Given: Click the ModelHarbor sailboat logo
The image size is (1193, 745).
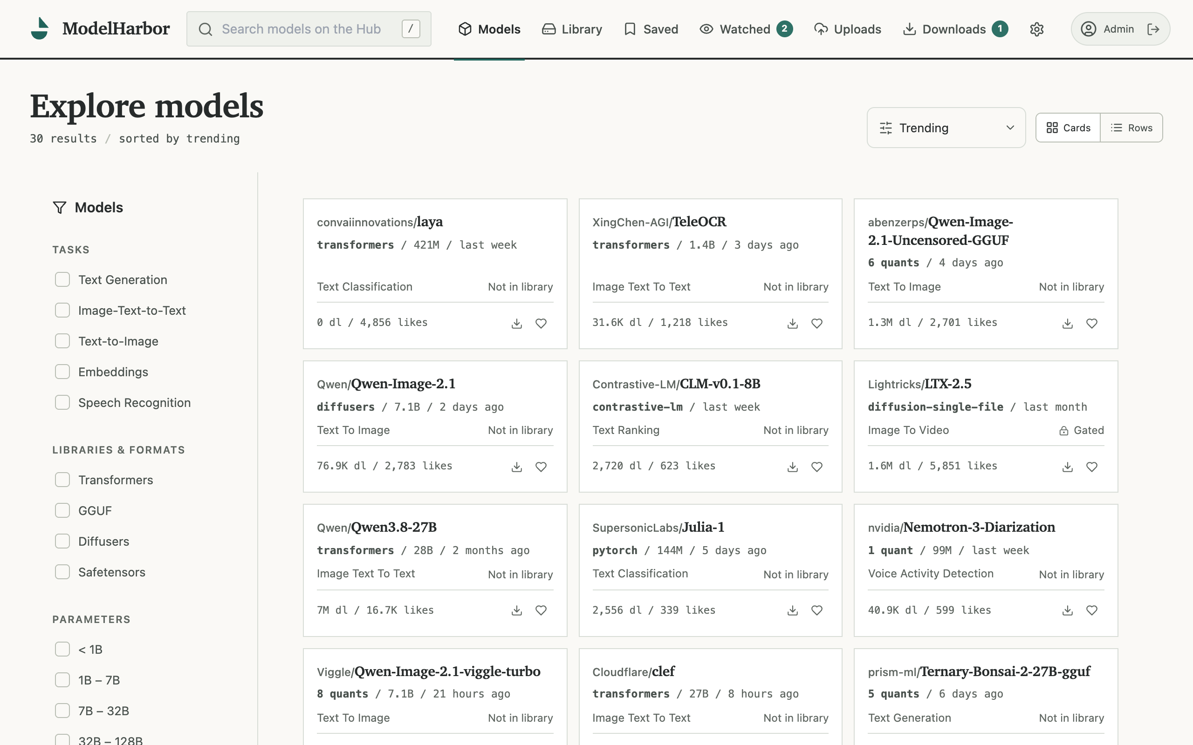Looking at the screenshot, I should click(40, 28).
